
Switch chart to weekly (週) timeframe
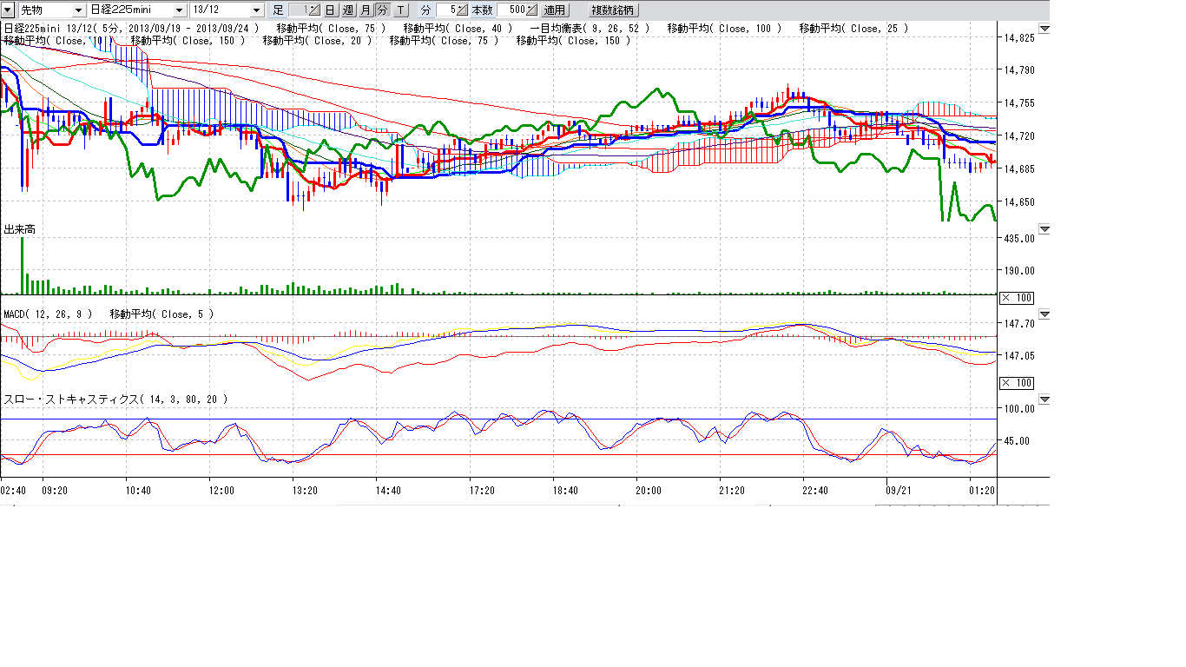347,10
